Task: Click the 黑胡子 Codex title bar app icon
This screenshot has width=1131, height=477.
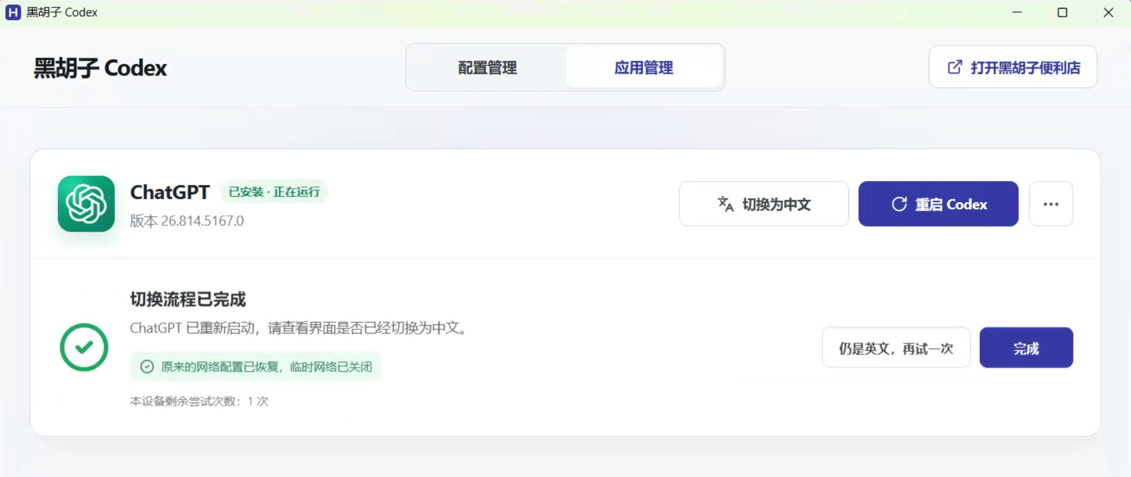Action: tap(13, 12)
